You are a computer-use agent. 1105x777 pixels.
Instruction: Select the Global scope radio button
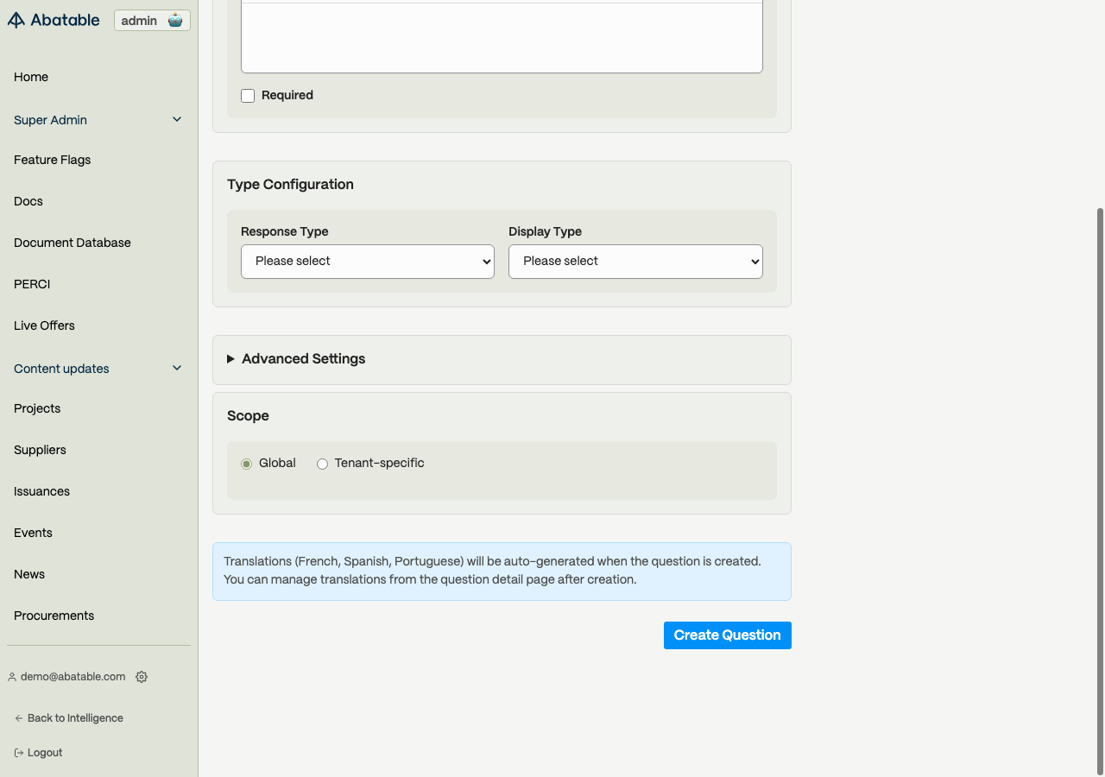tap(247, 464)
